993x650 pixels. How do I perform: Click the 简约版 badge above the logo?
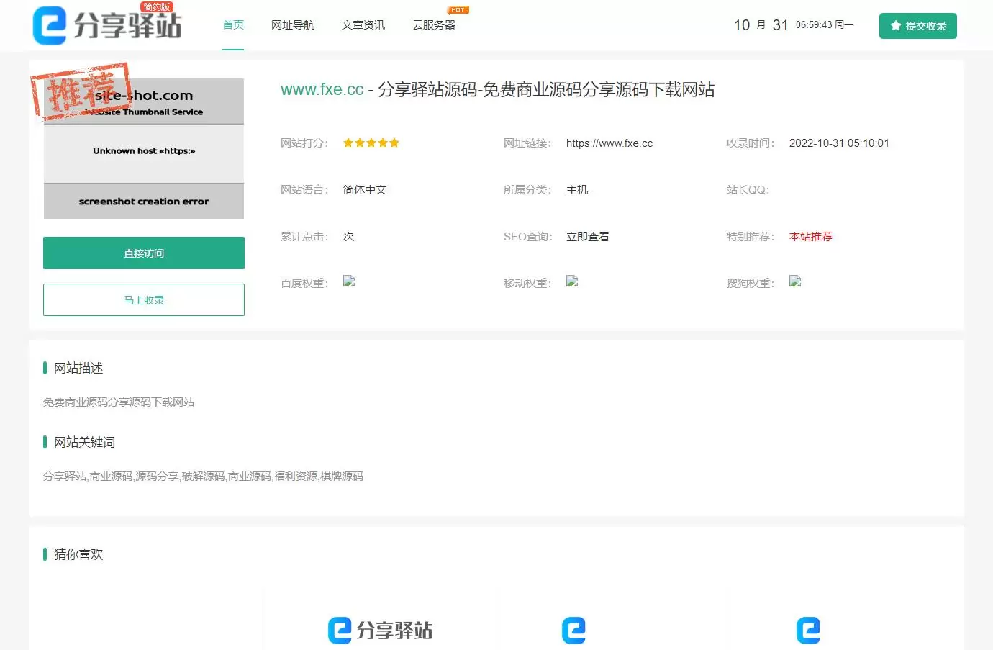[156, 7]
